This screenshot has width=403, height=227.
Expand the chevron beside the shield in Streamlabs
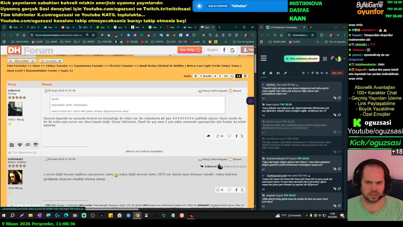tap(308, 73)
